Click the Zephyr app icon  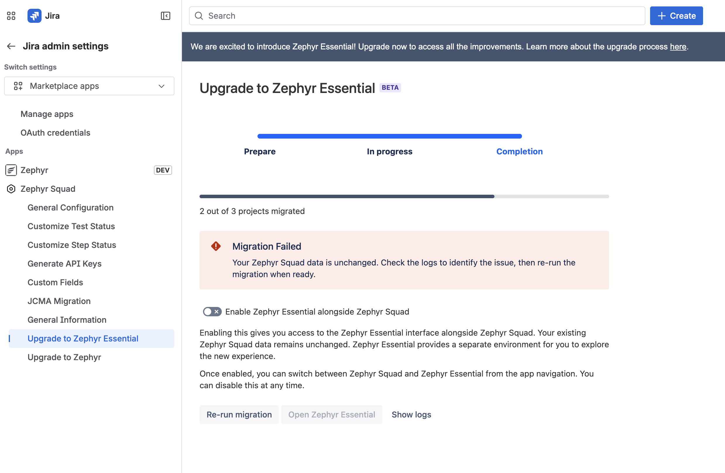point(11,170)
